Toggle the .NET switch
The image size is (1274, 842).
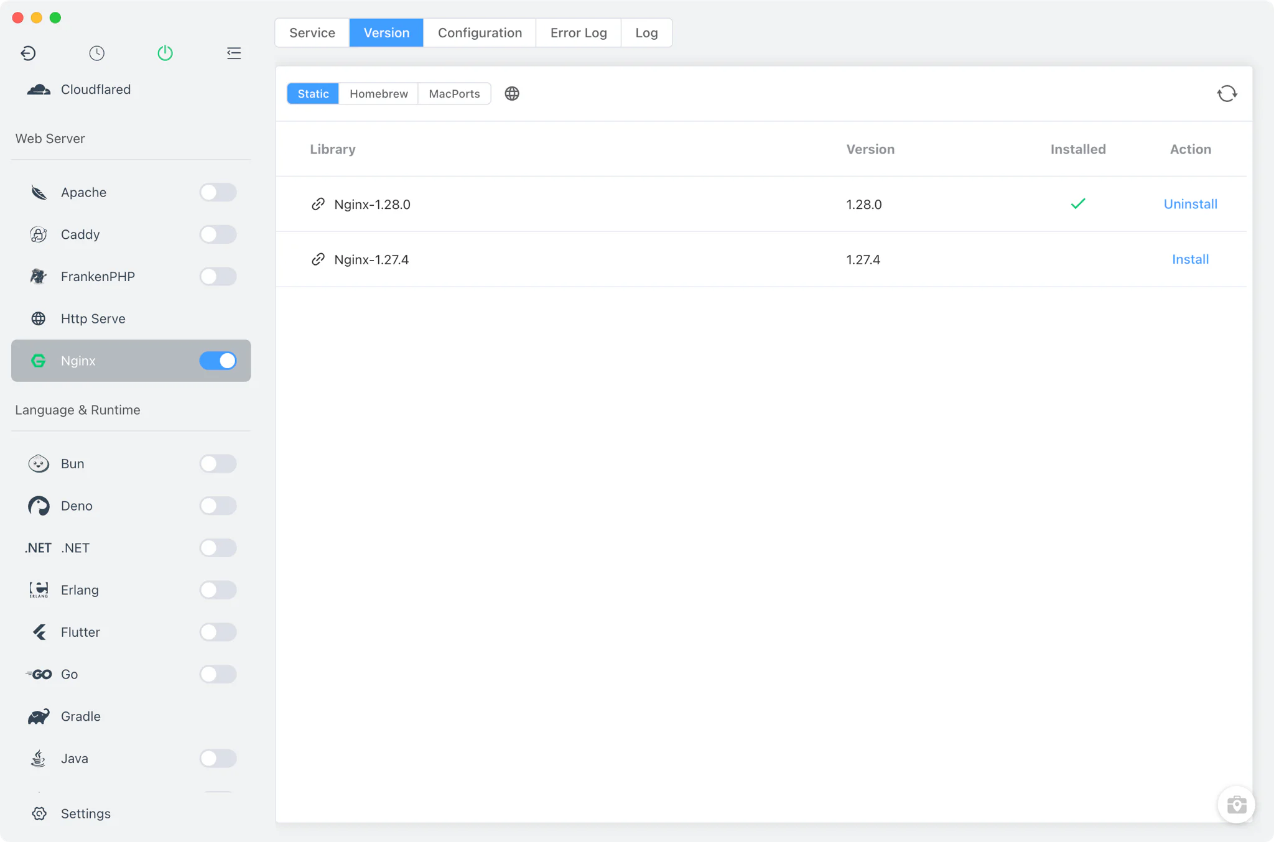pyautogui.click(x=218, y=548)
